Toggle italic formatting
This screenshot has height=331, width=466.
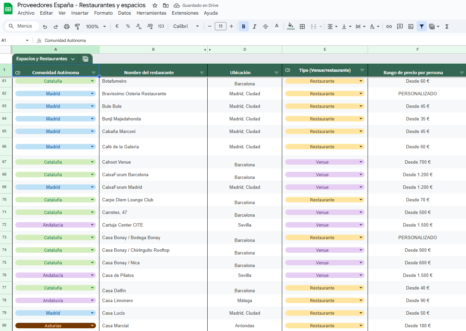pyautogui.click(x=255, y=27)
